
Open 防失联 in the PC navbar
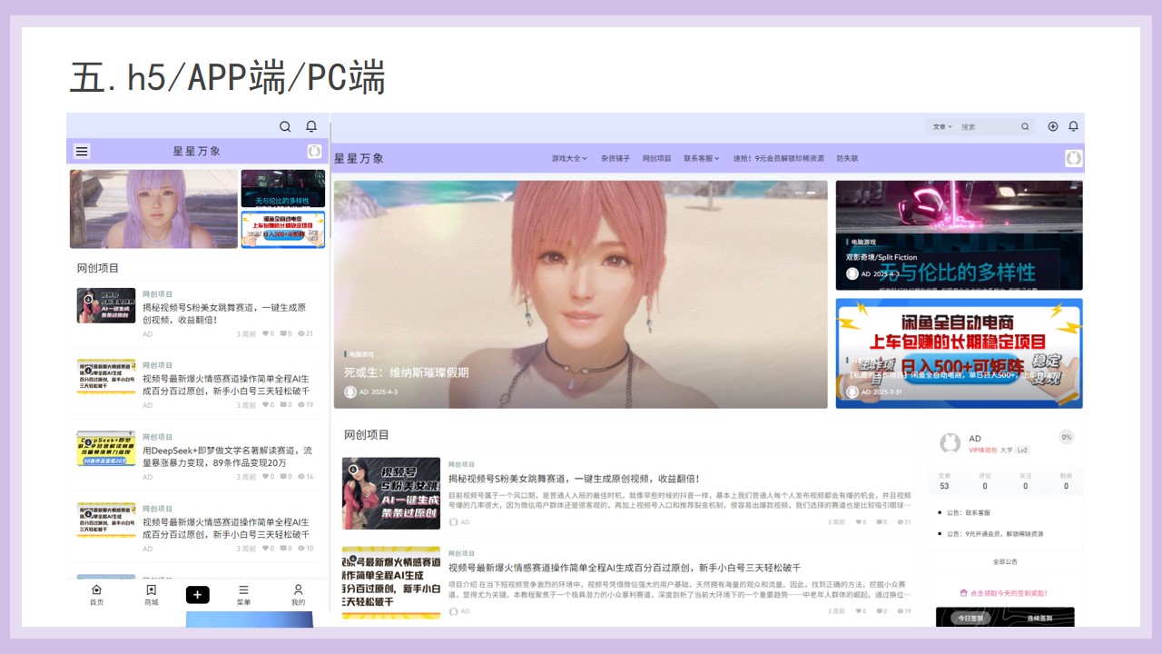pyautogui.click(x=847, y=158)
